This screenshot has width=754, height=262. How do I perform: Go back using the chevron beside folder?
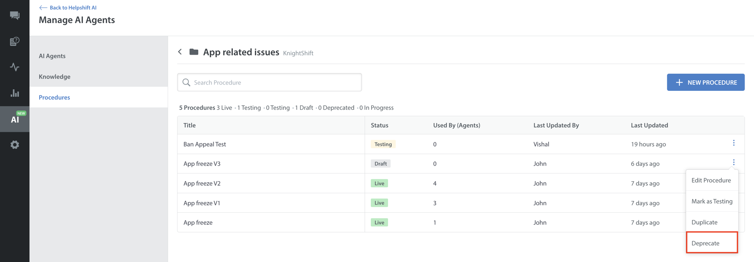click(180, 52)
